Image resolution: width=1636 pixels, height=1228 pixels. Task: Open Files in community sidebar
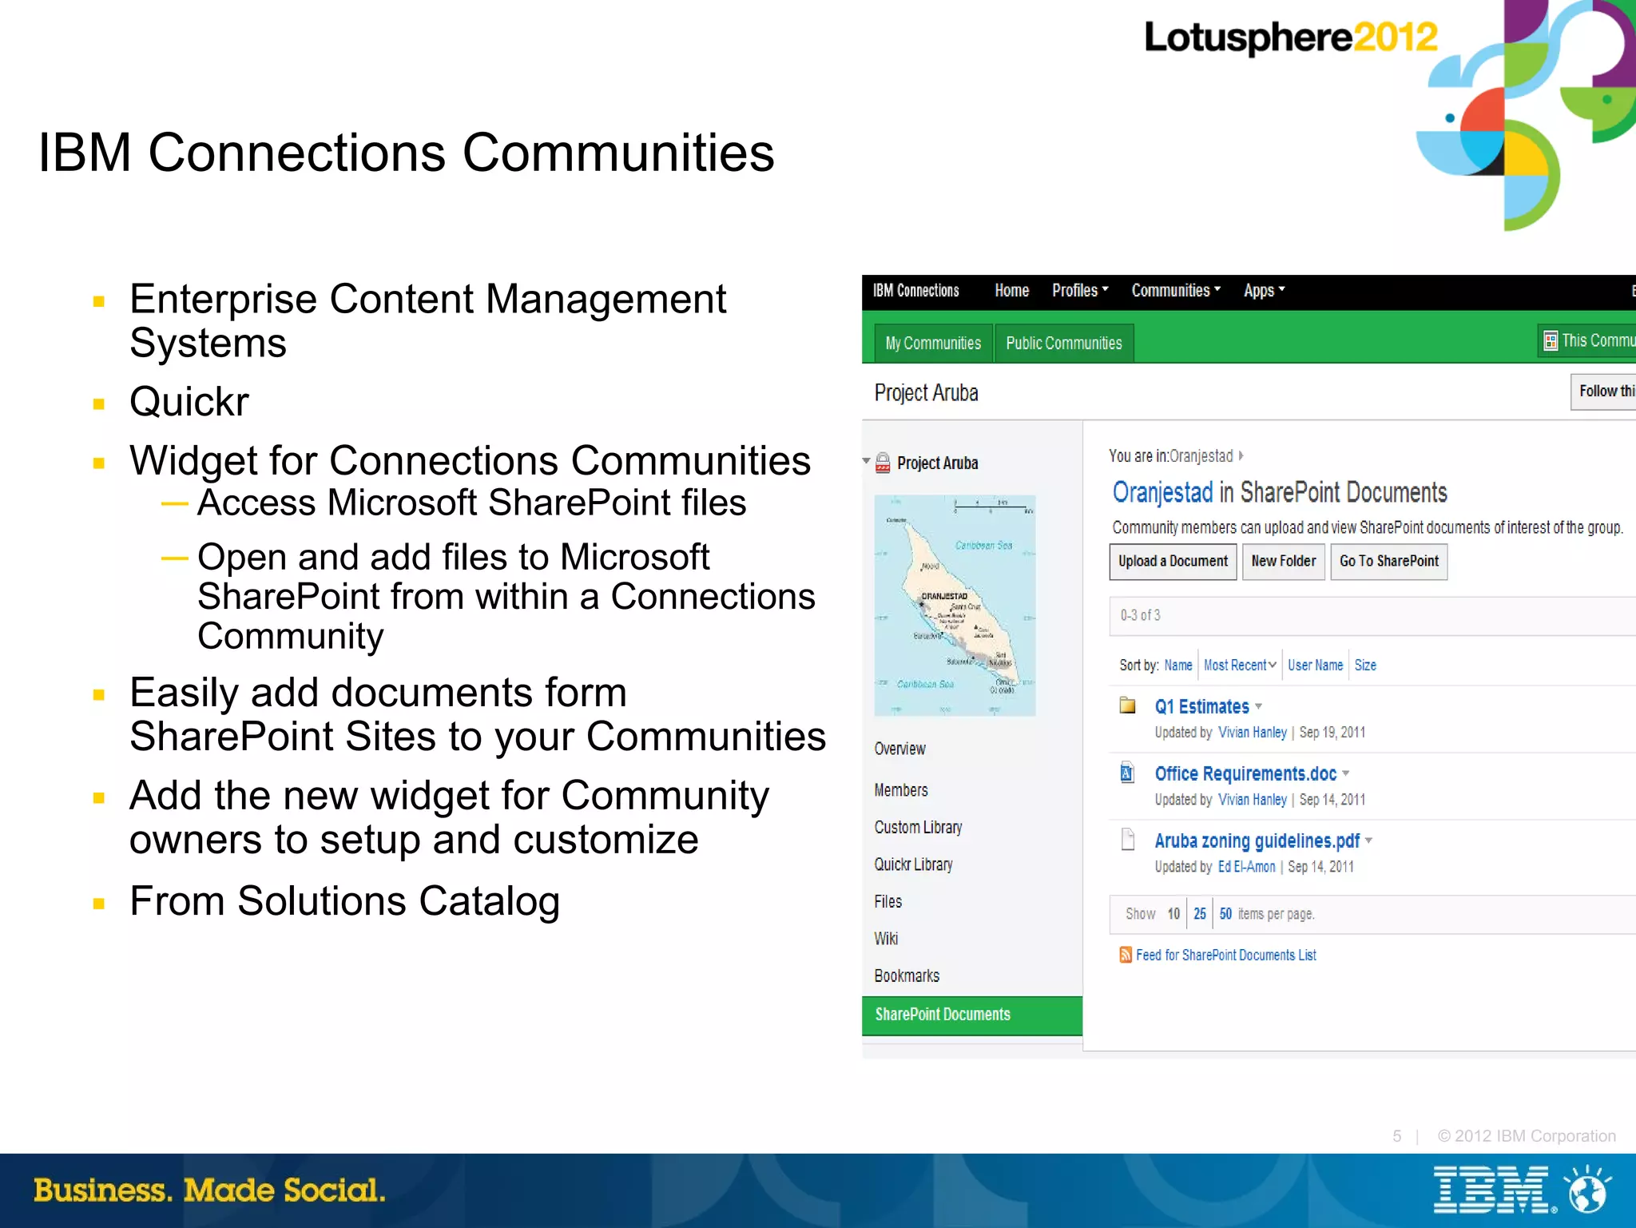pos(887,901)
